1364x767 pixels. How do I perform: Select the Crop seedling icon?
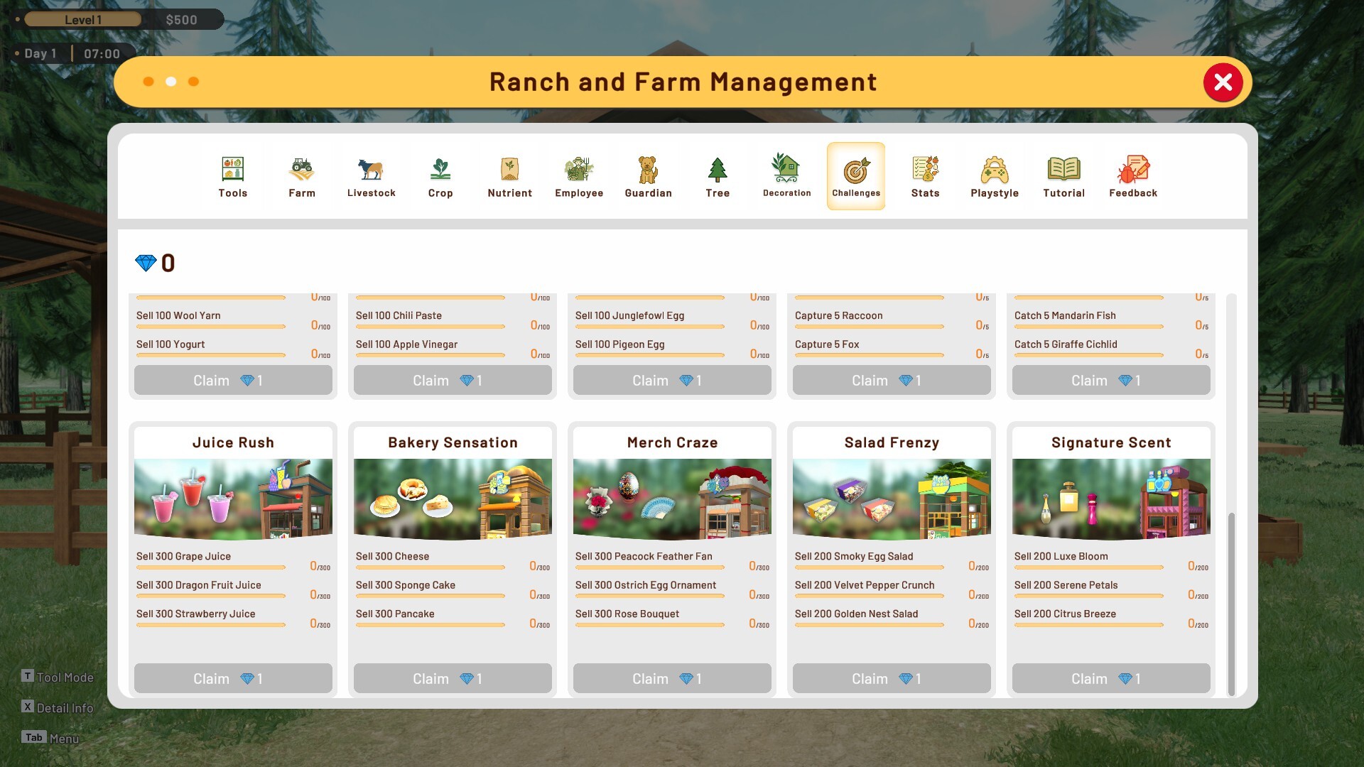click(440, 169)
